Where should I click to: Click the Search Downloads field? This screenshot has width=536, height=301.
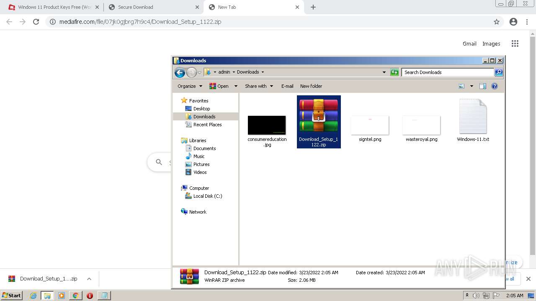[x=448, y=72]
